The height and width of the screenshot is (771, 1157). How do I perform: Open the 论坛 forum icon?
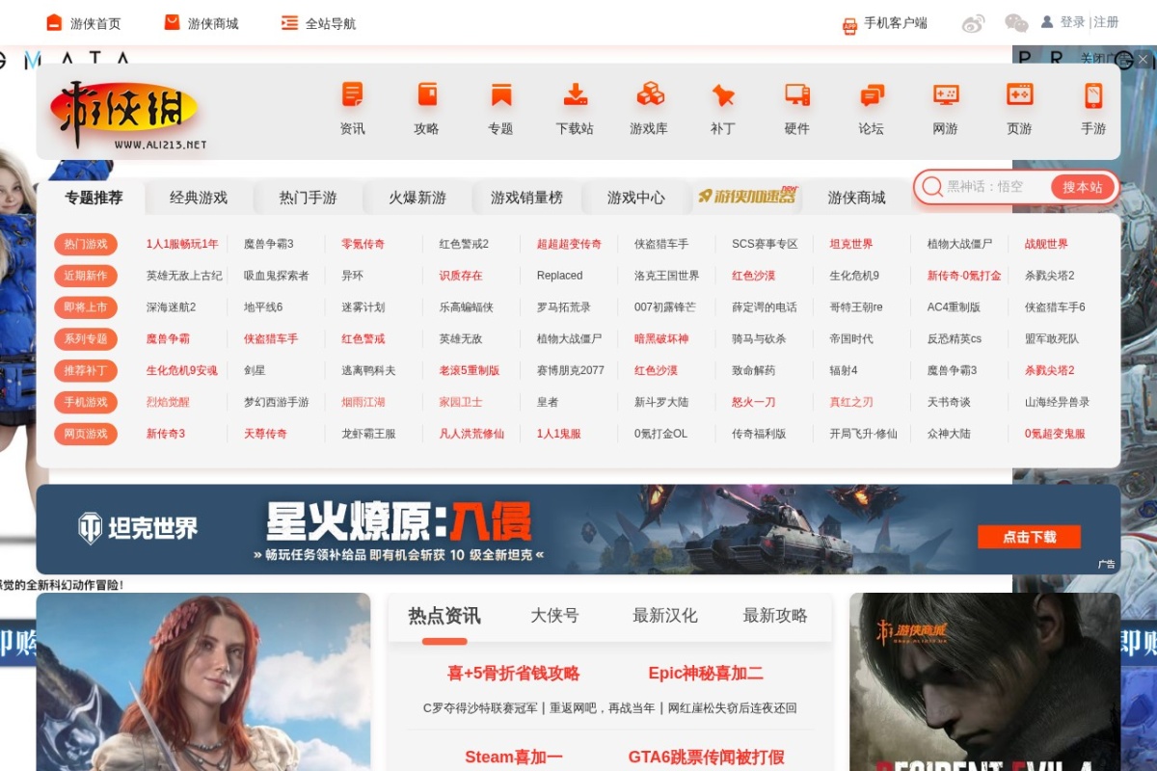point(872,94)
